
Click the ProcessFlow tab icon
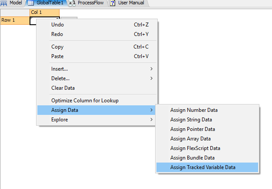(x=73, y=3)
